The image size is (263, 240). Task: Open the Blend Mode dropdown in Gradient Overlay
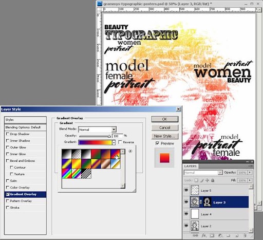coord(97,130)
